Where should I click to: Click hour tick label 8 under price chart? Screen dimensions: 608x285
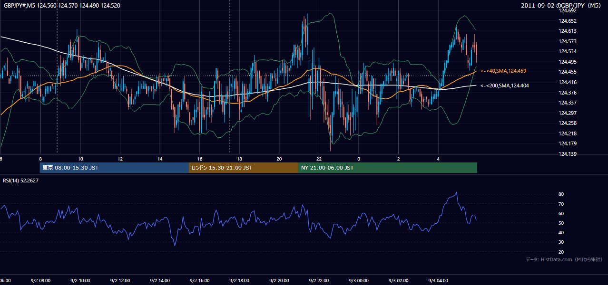pyautogui.click(x=40, y=159)
